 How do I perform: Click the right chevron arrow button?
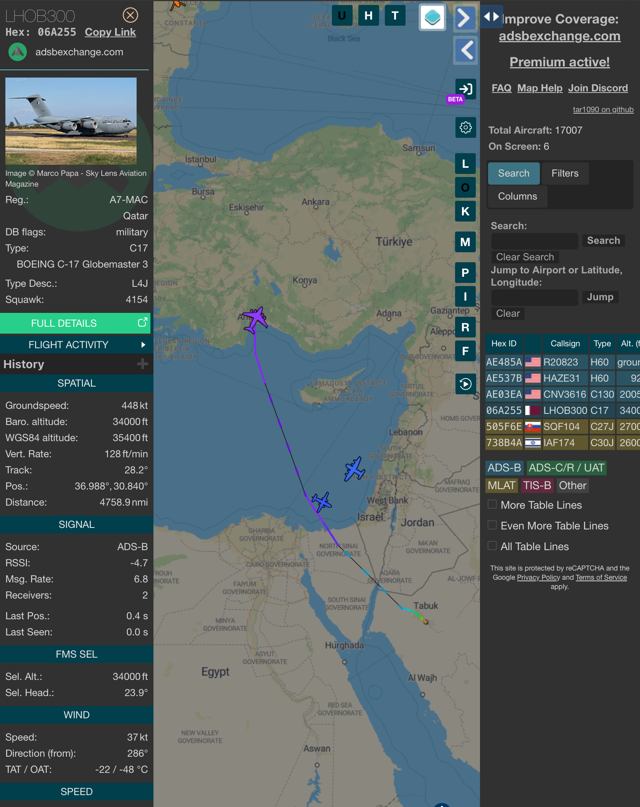pyautogui.click(x=465, y=18)
